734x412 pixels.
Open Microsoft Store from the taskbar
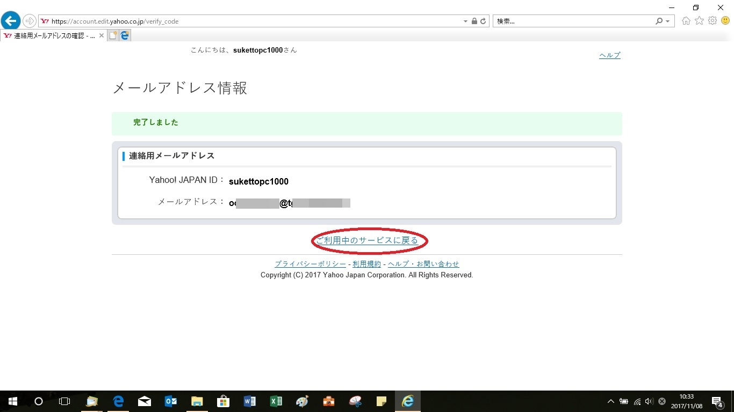tap(224, 401)
